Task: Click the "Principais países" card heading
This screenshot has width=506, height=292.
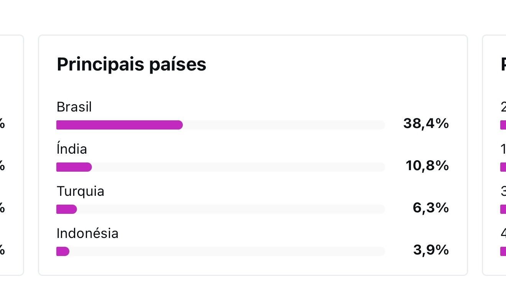Action: [131, 64]
